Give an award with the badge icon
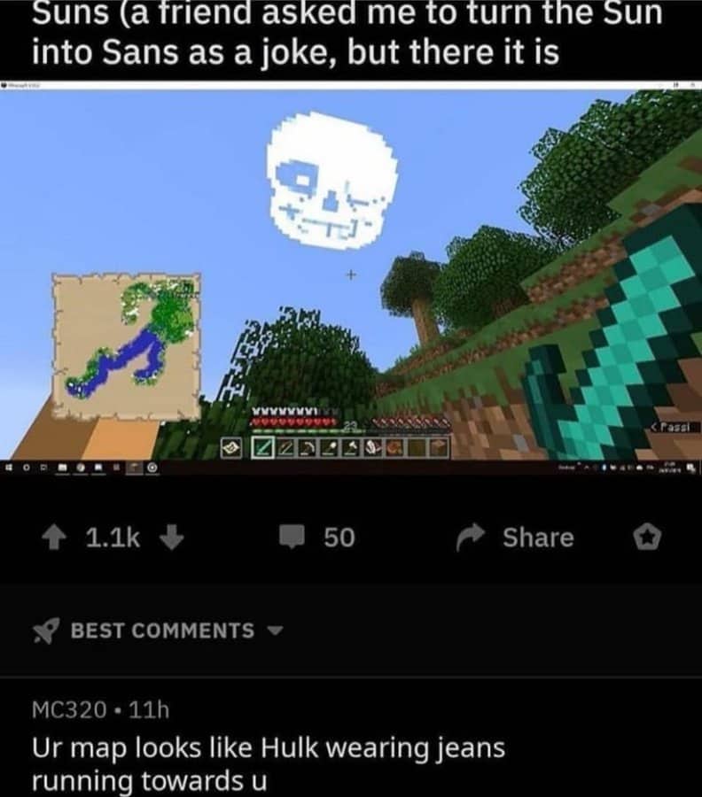 coord(647,538)
